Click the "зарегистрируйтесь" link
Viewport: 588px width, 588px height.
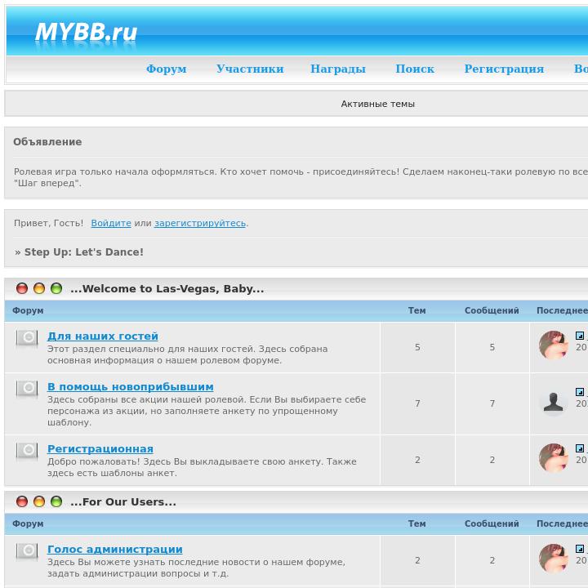tap(200, 223)
